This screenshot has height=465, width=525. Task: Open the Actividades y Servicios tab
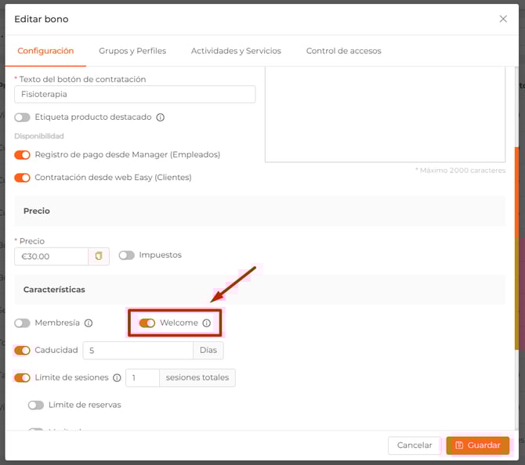236,51
